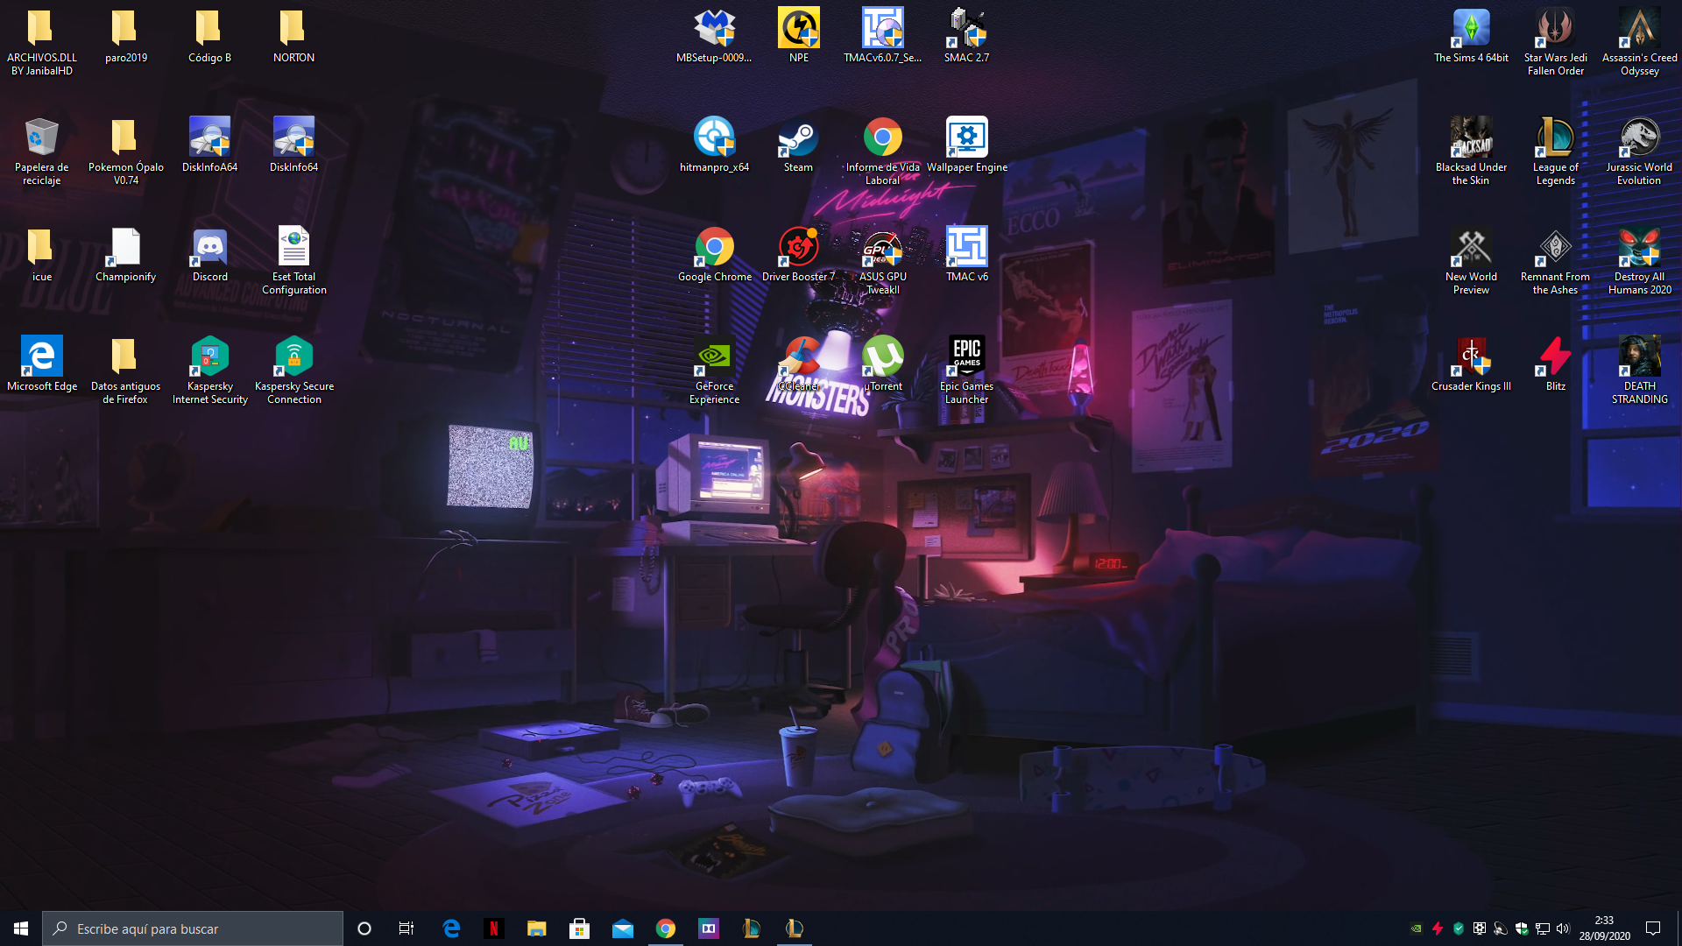Click the Netflix icon in taskbar
The height and width of the screenshot is (946, 1682).
click(x=494, y=928)
